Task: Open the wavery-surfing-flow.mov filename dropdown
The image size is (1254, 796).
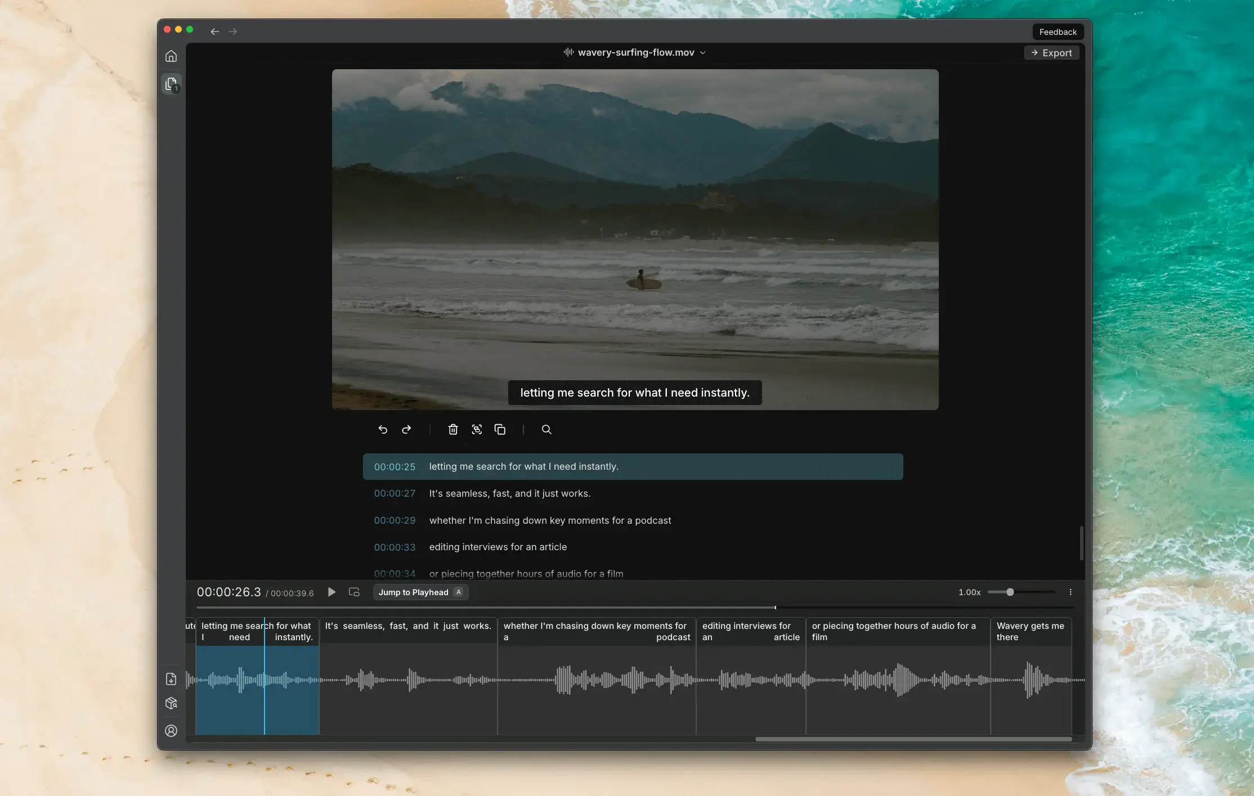Action: tap(703, 52)
